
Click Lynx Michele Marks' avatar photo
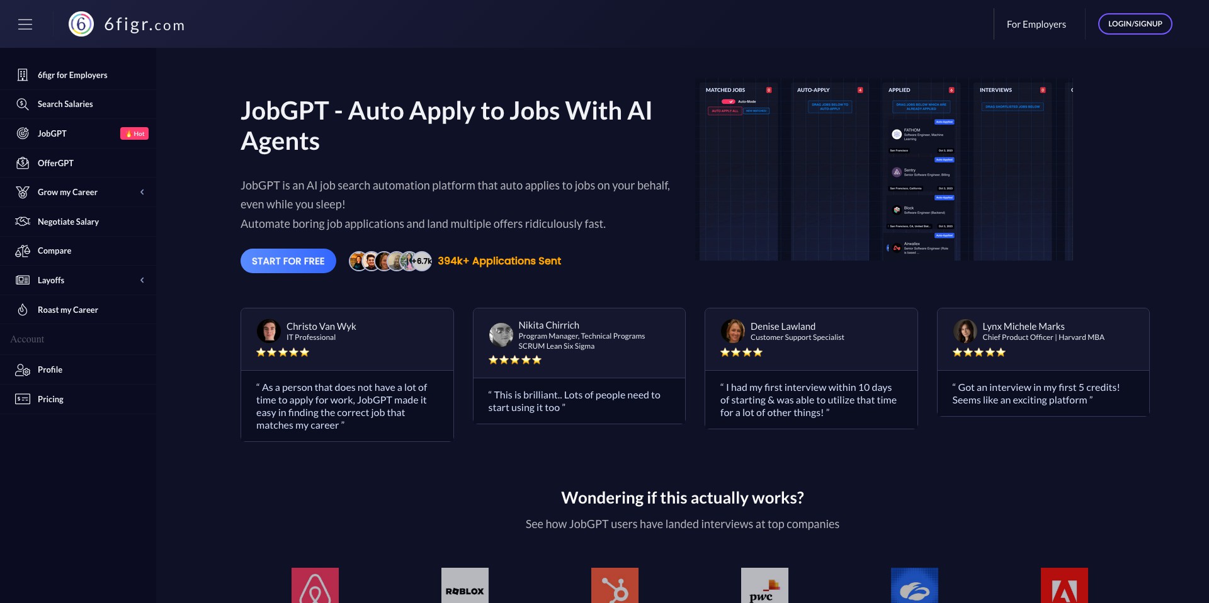pos(965,331)
